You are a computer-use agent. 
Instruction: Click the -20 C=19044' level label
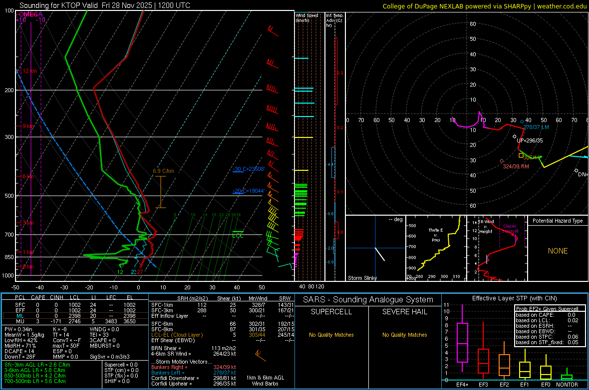[249, 191]
